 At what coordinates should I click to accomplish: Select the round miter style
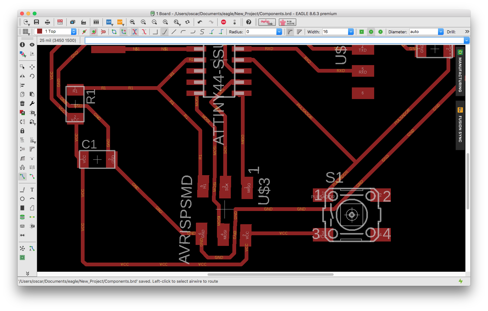pyautogui.click(x=290, y=32)
